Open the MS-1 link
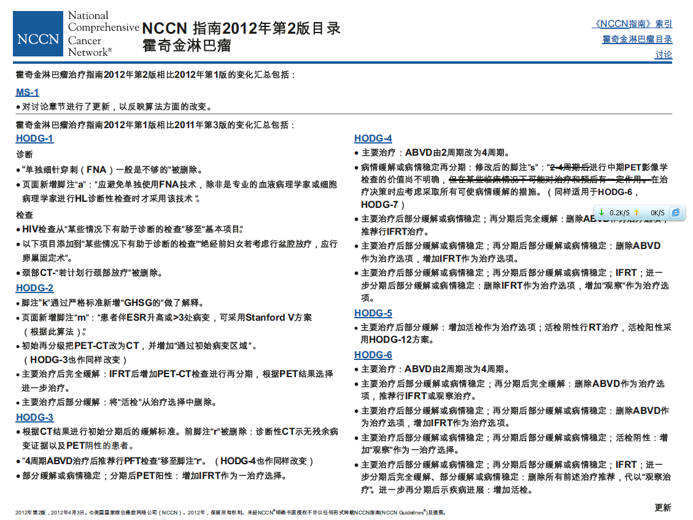693x520 pixels. tap(28, 92)
